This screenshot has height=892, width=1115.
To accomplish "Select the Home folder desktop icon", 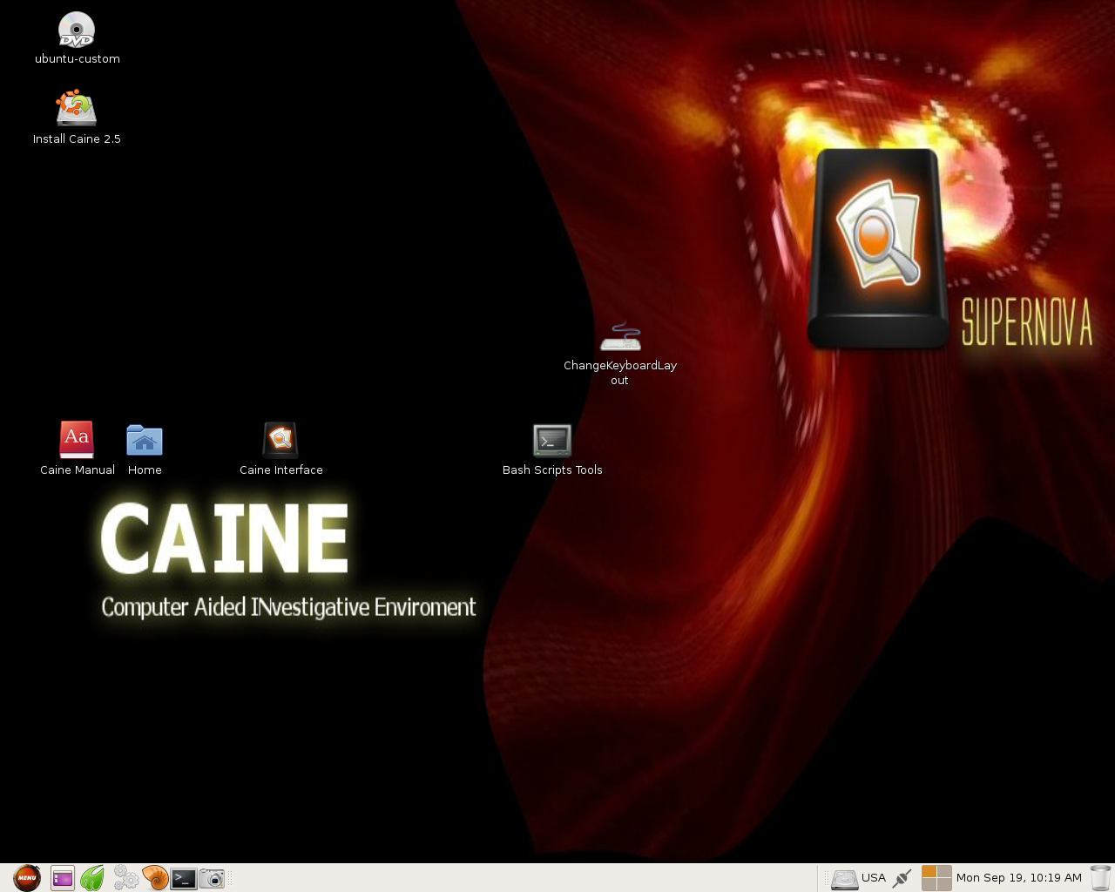I will pyautogui.click(x=145, y=441).
